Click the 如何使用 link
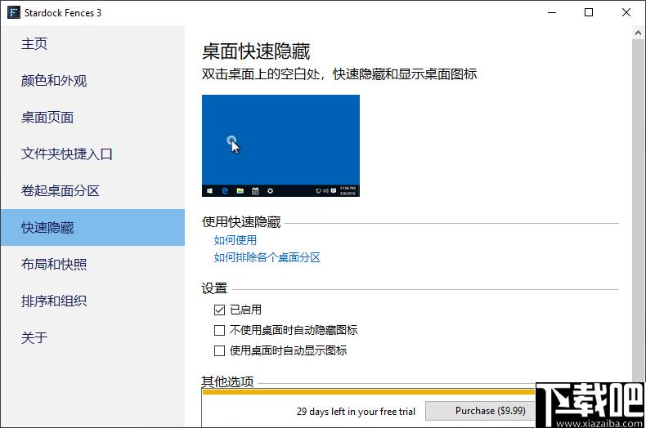The width and height of the screenshot is (646, 428). point(236,240)
